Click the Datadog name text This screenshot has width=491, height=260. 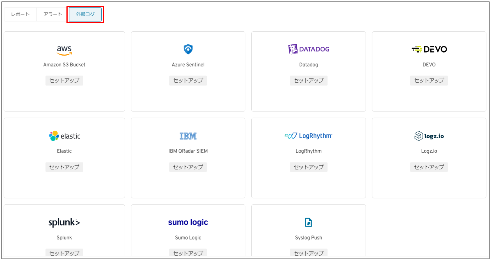click(308, 65)
